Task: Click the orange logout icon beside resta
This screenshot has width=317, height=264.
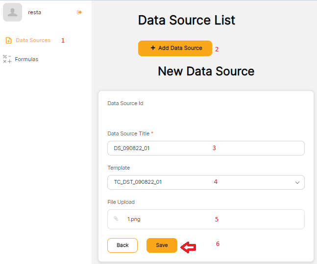Action: pos(79,12)
